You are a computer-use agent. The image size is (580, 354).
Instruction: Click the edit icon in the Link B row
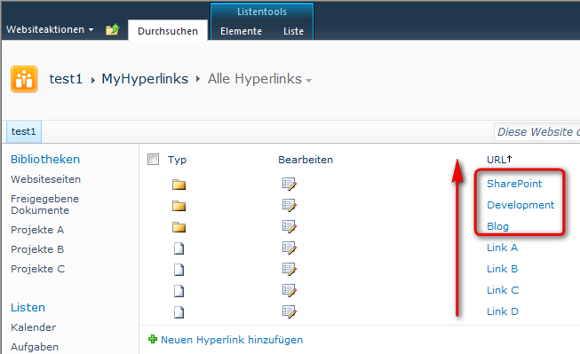click(290, 269)
